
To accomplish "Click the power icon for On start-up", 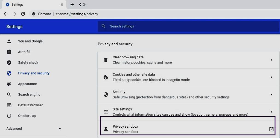I will pos(9,116).
